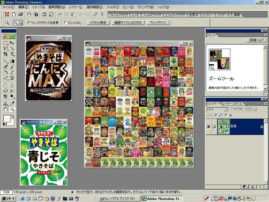Image resolution: width=269 pixels, height=202 pixels.
Task: Click the 画面サイズに合わせる button
Action: pos(128,23)
